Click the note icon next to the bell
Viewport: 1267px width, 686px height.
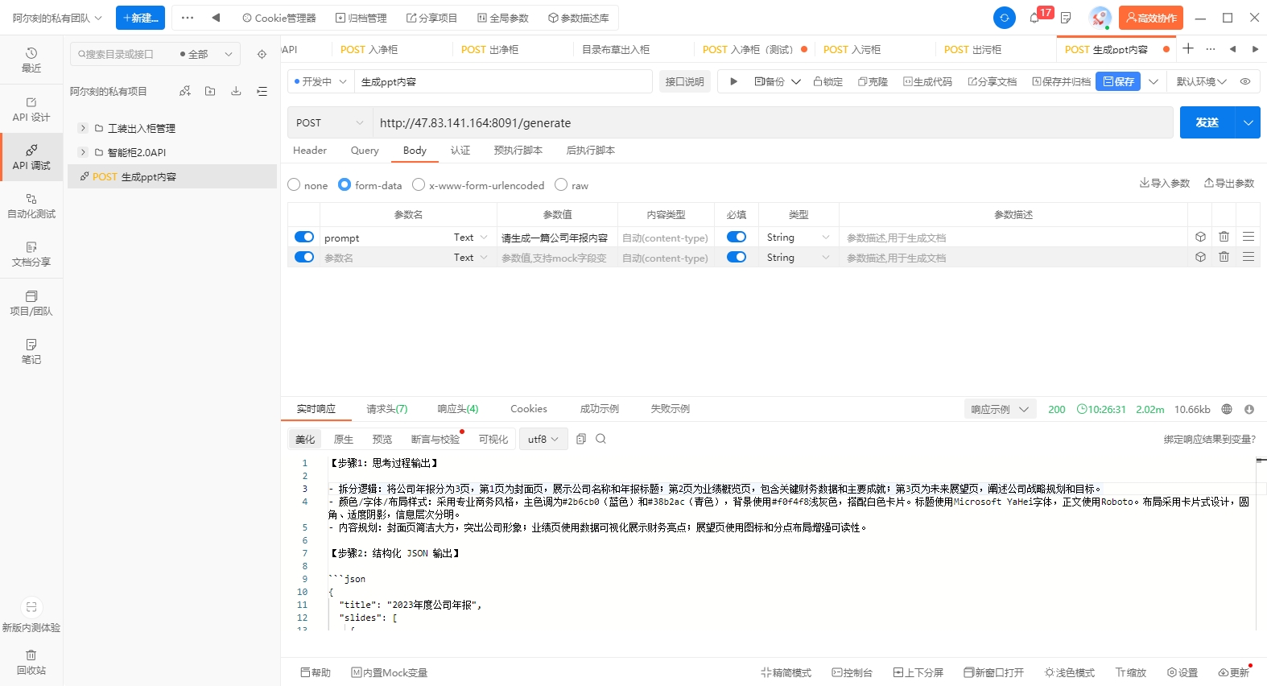pos(1066,18)
